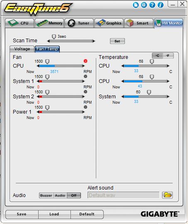Switch to the CPU tab
The width and height of the screenshot is (188, 224).
[20, 23]
